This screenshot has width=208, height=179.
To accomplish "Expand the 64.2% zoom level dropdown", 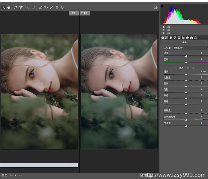I will (x=20, y=175).
